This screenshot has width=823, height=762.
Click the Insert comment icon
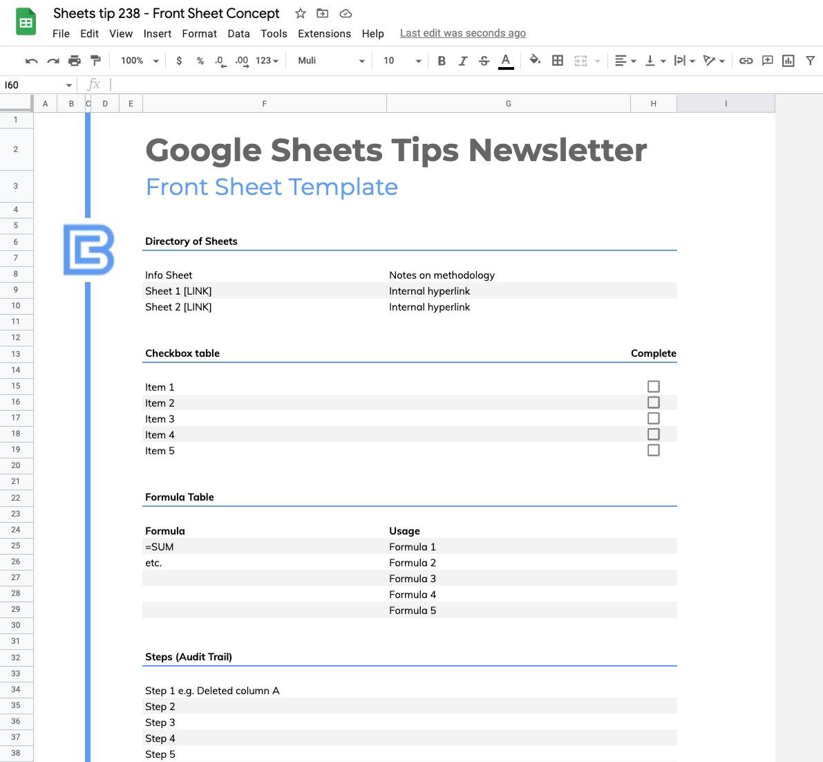(x=767, y=60)
